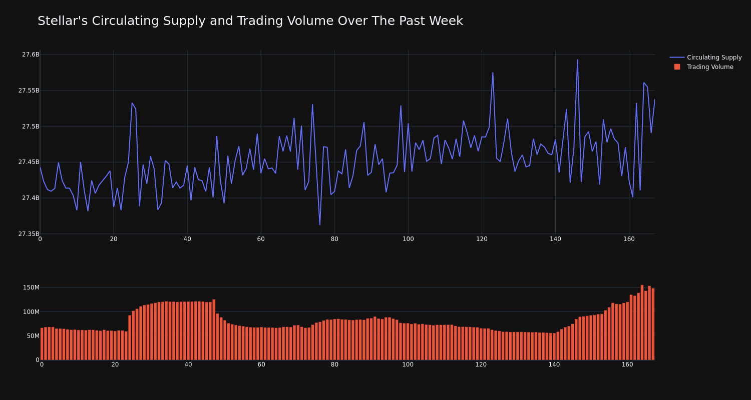751x400 pixels.
Task: Click the 27.4B y-axis label
Action: 31,198
